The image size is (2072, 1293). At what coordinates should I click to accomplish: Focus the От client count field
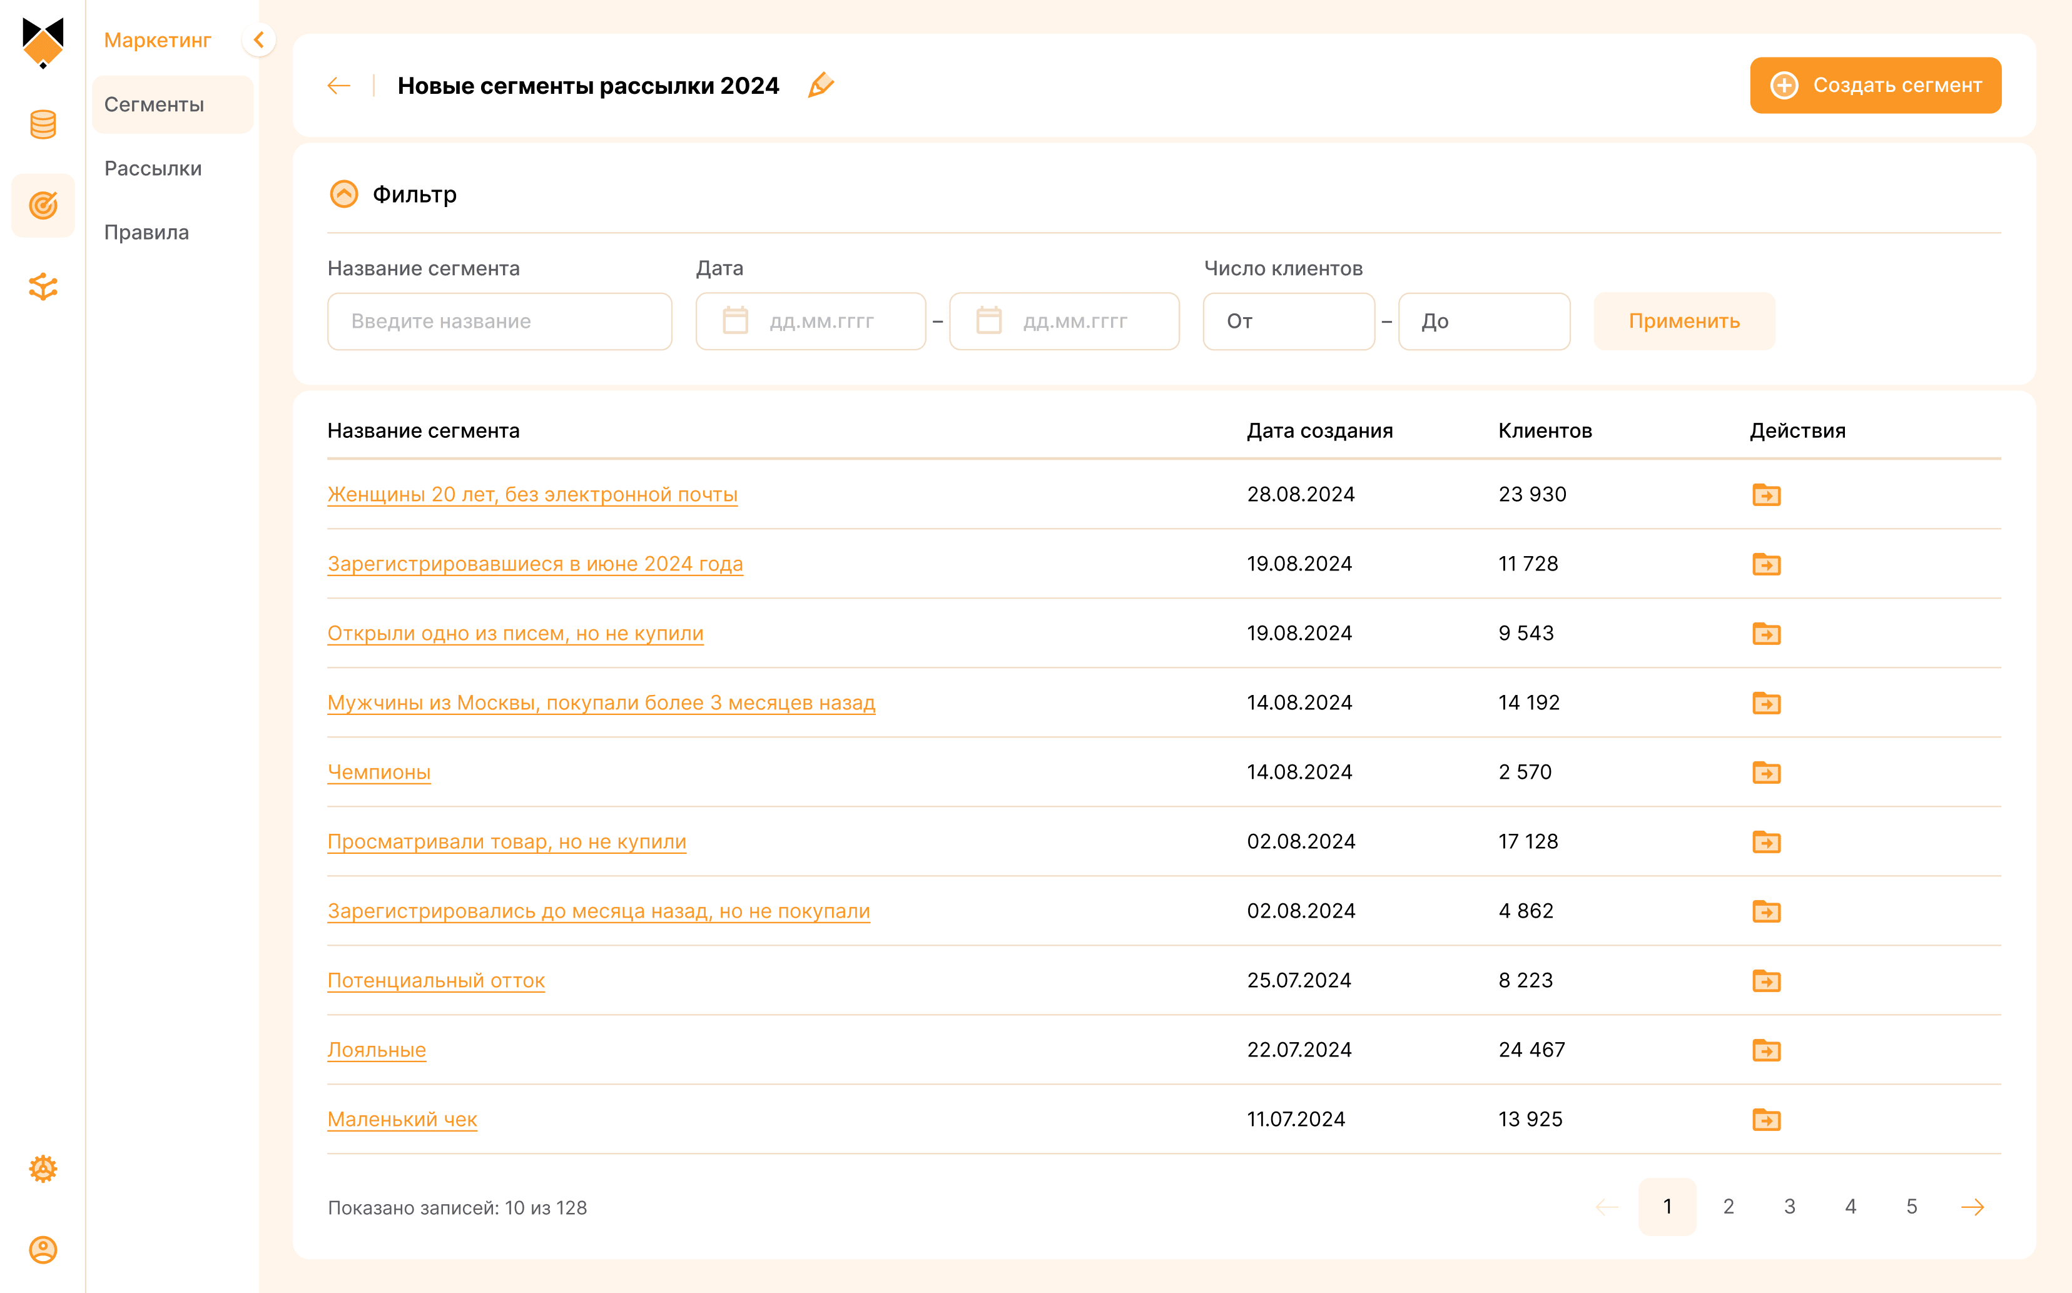(x=1289, y=322)
